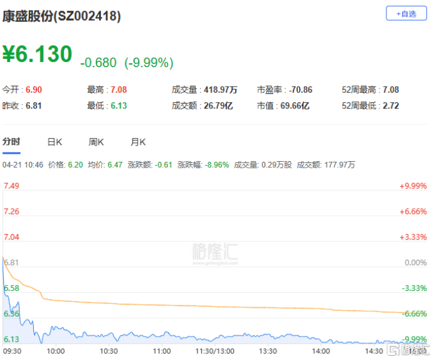Image resolution: width=434 pixels, height=360 pixels.
Task: Click the +自选 add to watchlist button
Action: point(406,14)
